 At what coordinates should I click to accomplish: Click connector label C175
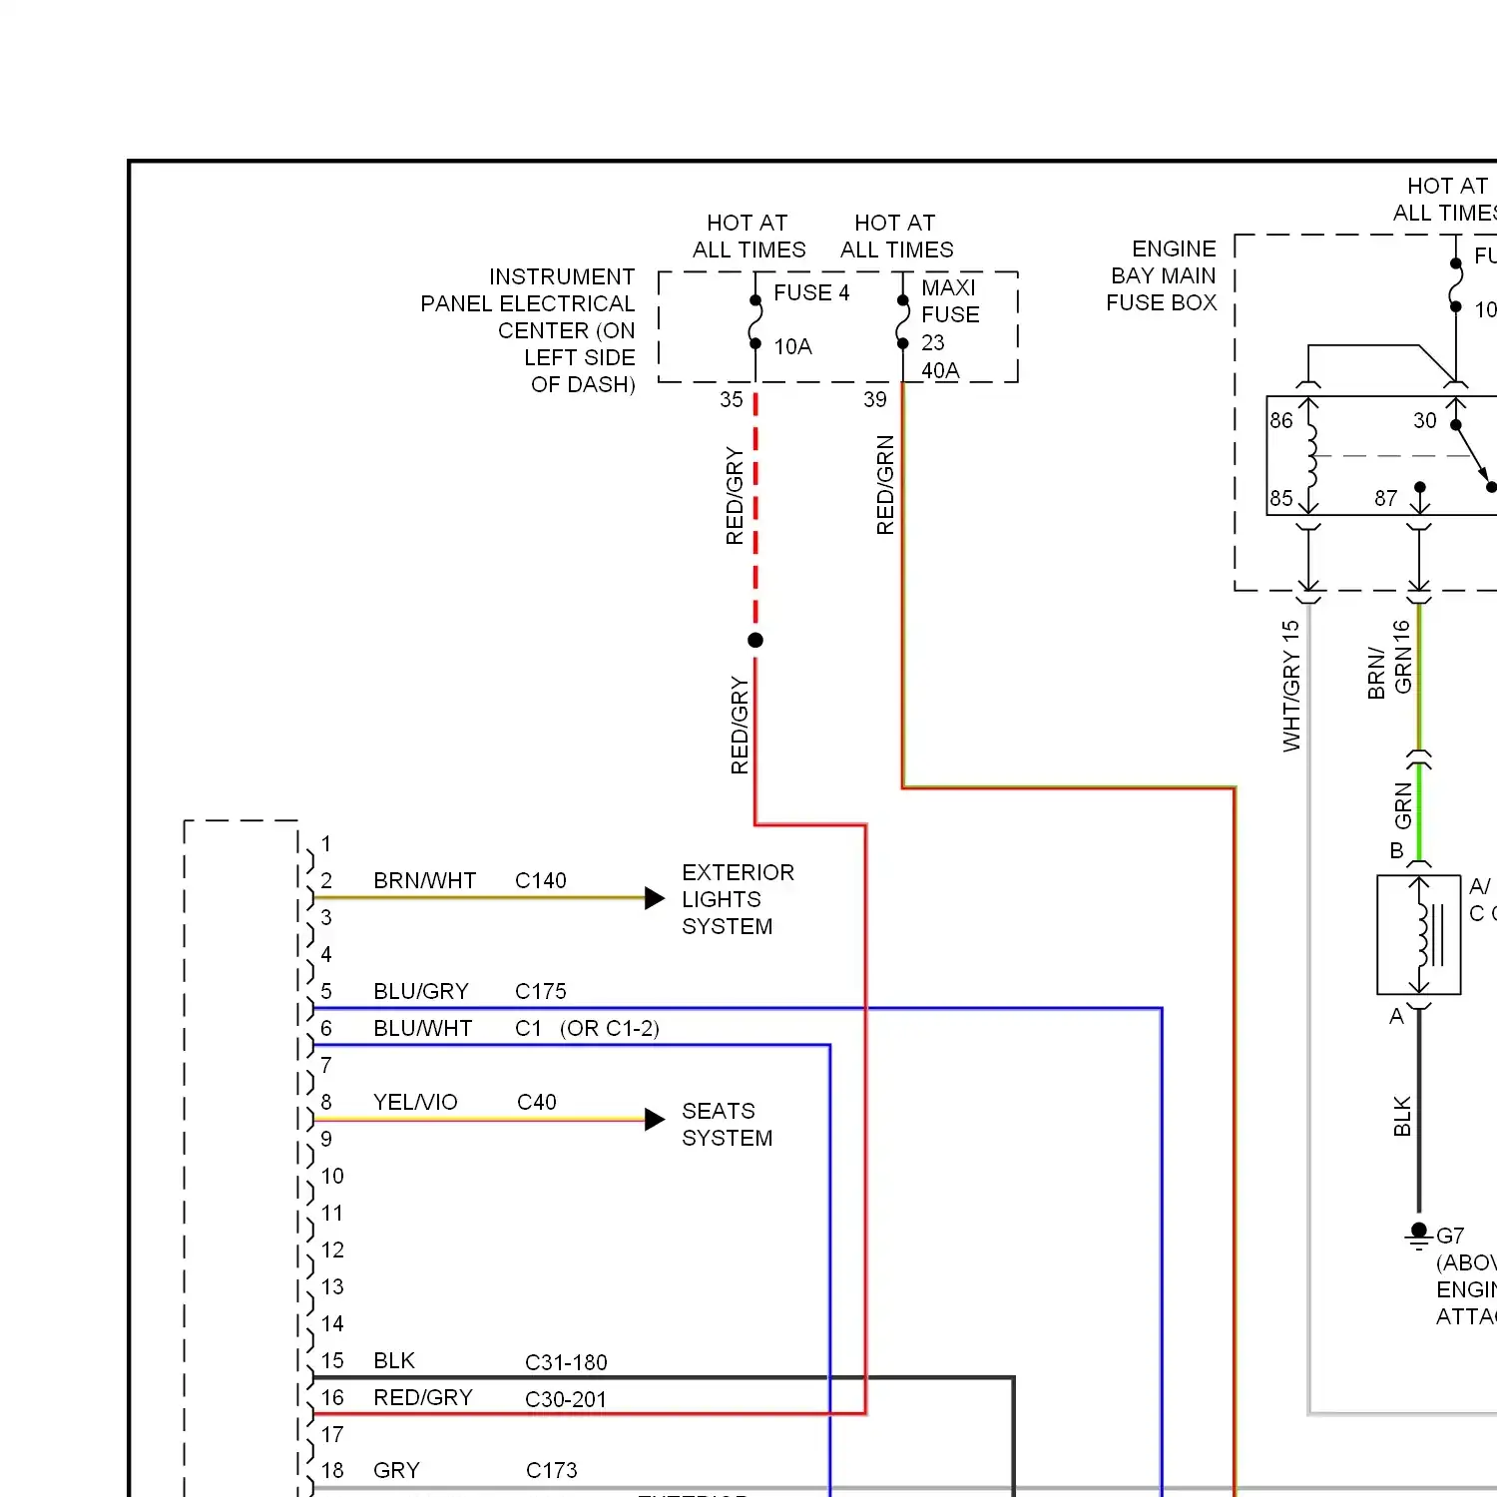pyautogui.click(x=541, y=991)
